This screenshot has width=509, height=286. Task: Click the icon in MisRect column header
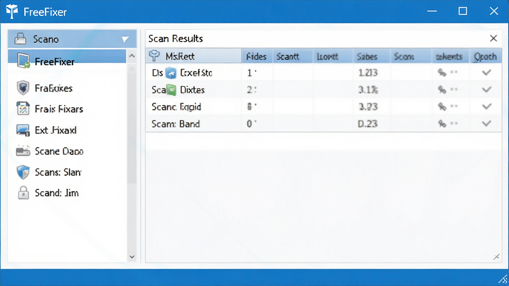pos(155,56)
